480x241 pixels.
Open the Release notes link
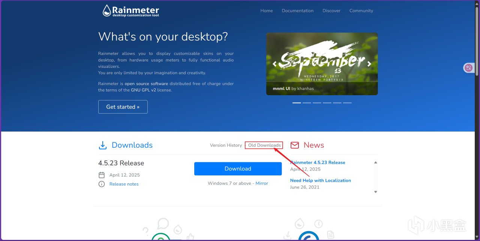pos(124,184)
